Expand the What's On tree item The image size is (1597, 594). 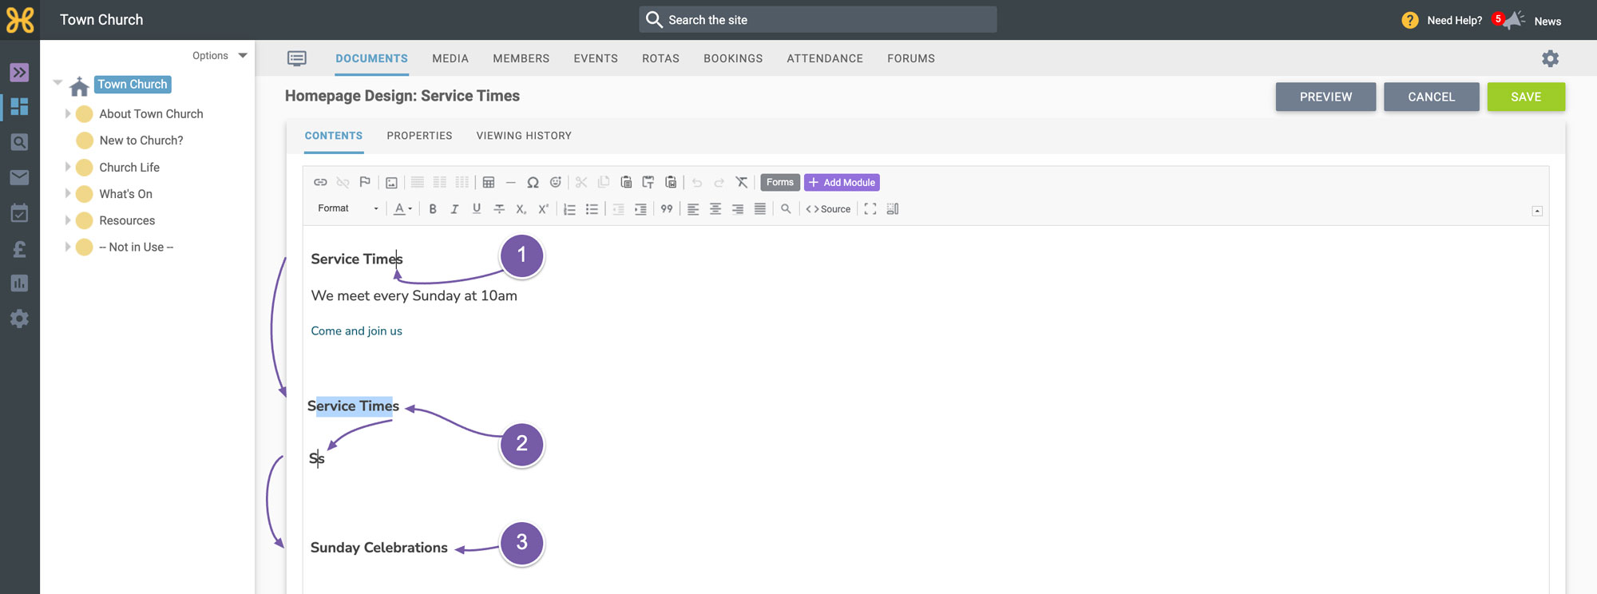point(68,194)
